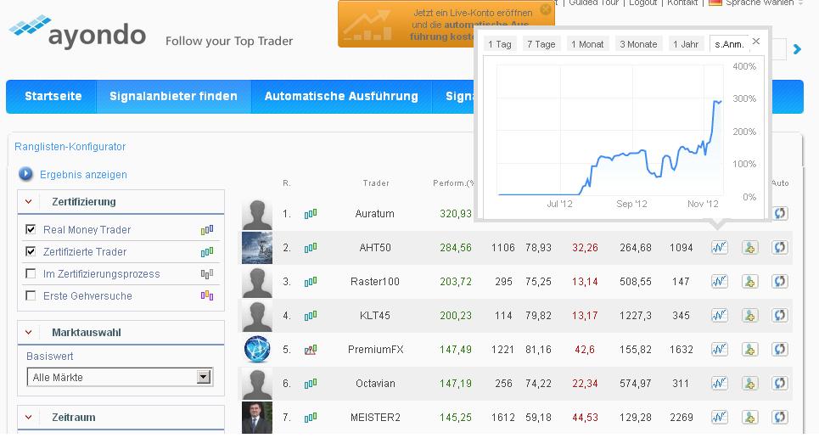Open the performance chart for PremiumFX
819x438 pixels.
click(x=719, y=350)
